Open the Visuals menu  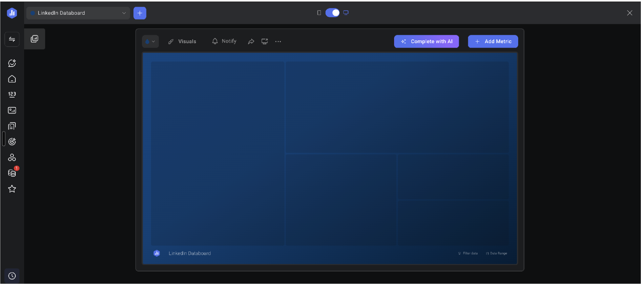(182, 42)
